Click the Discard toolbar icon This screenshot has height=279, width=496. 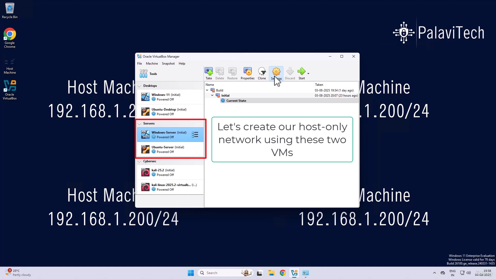[x=290, y=74]
